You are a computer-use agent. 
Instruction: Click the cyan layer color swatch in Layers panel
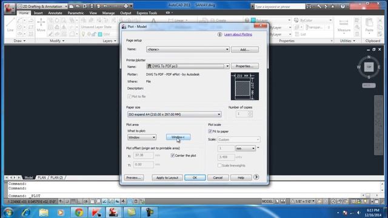[x=100, y=35]
